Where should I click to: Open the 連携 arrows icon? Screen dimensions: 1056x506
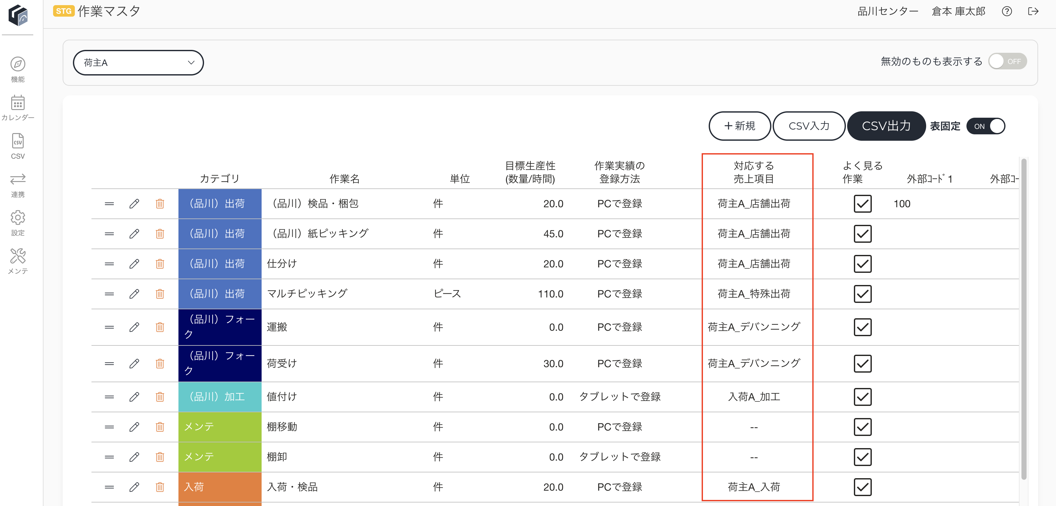pos(18,179)
